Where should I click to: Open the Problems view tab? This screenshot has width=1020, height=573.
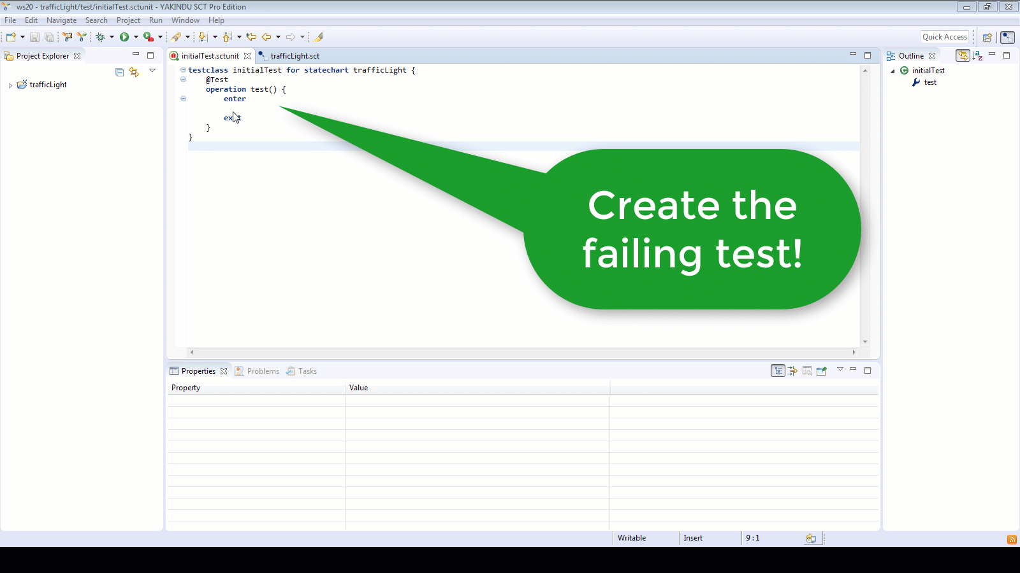263,371
